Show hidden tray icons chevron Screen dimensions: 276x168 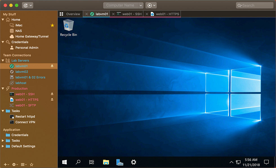pos(232,162)
